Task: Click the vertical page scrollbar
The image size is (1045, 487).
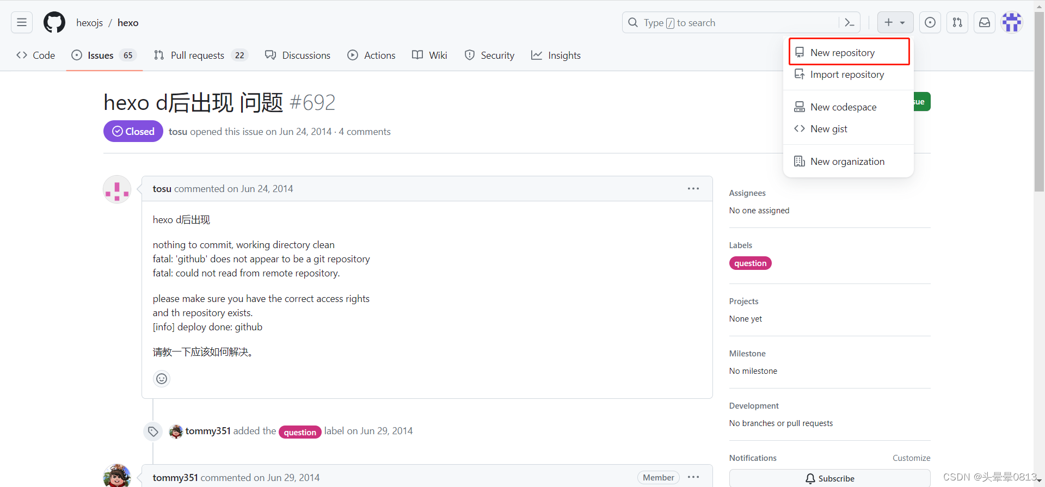Action: pos(1039,102)
